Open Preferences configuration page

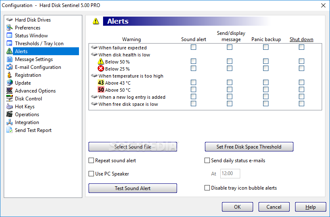click(27, 28)
